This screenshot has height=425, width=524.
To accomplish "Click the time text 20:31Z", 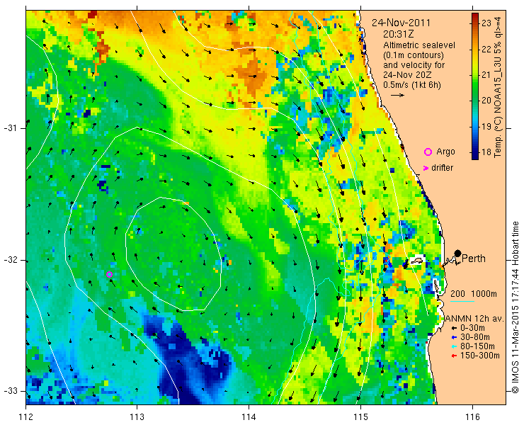I will (399, 34).
